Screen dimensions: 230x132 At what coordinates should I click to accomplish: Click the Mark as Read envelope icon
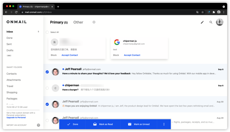(95, 124)
